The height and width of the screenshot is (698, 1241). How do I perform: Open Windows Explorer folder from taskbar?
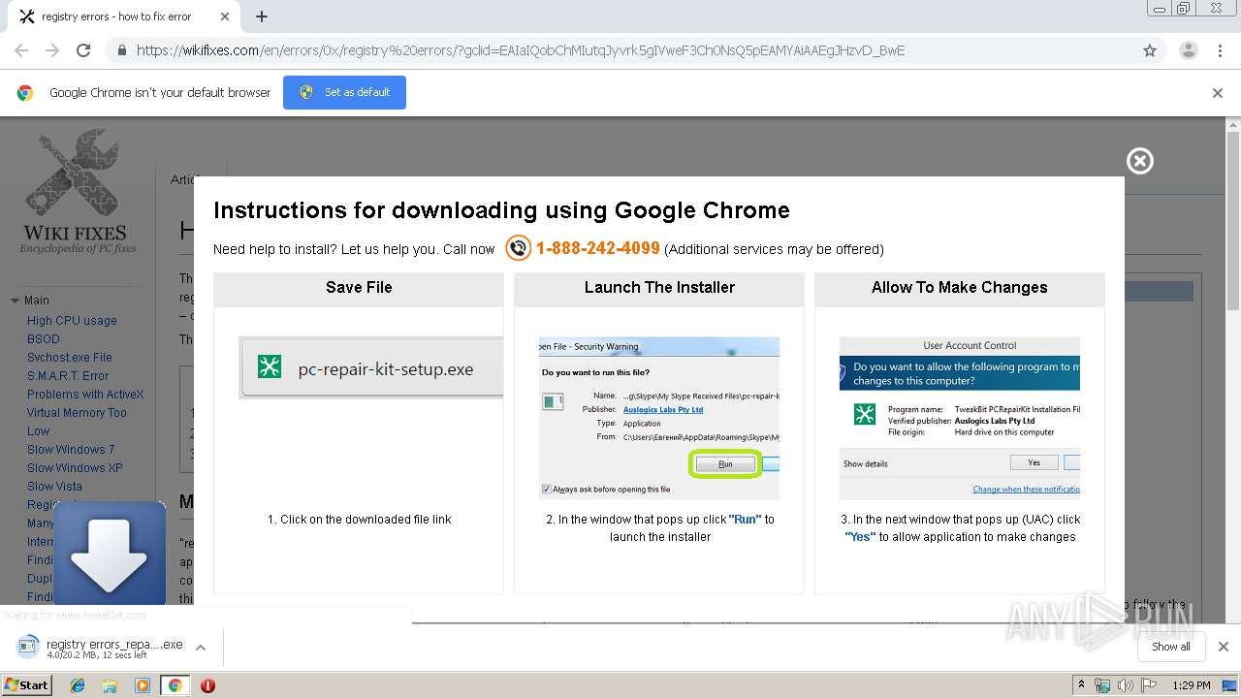click(110, 685)
